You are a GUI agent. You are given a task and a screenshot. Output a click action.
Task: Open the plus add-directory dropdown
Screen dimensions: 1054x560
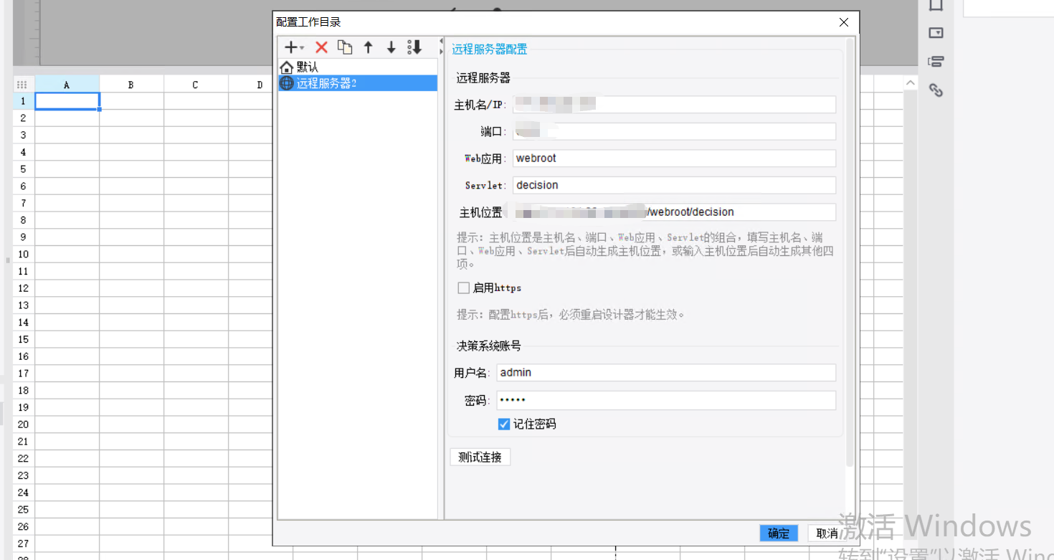[x=294, y=47]
